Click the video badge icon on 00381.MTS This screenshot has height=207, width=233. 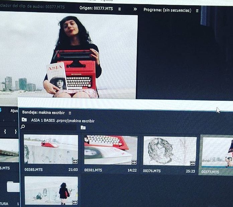click(134, 162)
